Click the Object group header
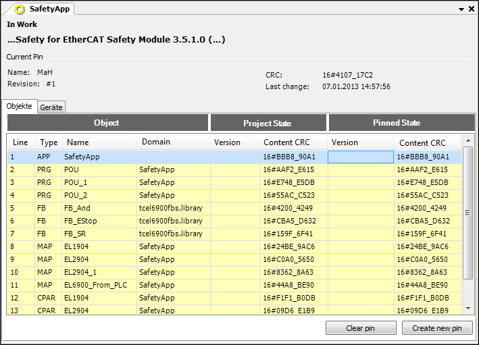The image size is (479, 345). pos(107,123)
